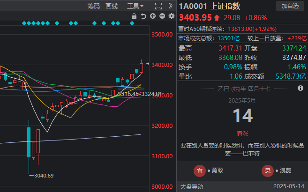Click the red 忌 badge

[x=268, y=171]
